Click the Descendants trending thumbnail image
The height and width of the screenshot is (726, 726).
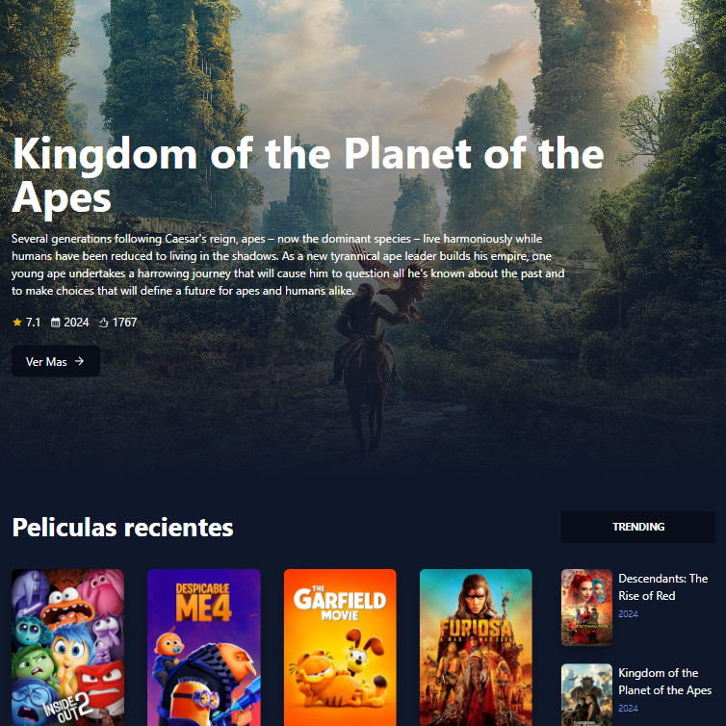586,608
